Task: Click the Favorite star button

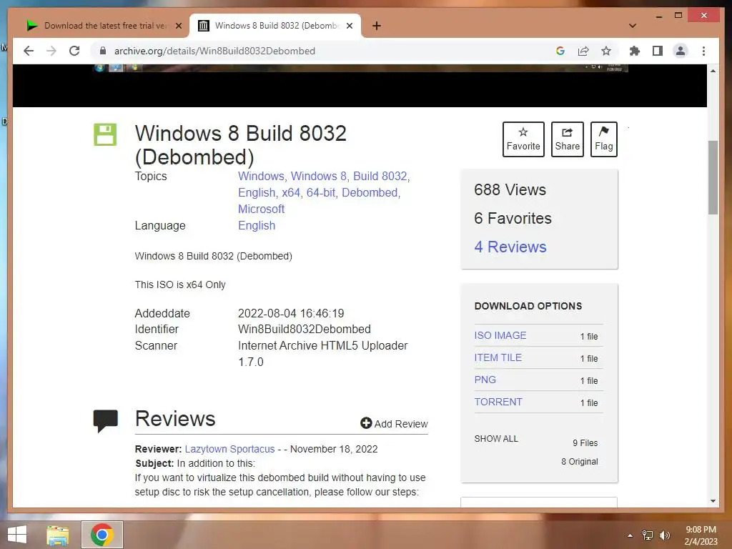Action: [x=523, y=139]
